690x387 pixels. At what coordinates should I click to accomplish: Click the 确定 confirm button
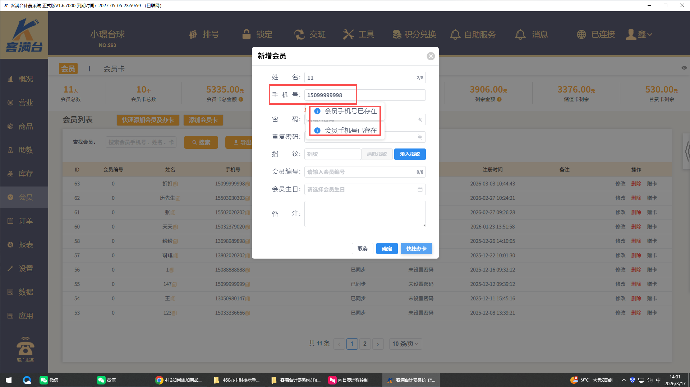click(x=387, y=249)
